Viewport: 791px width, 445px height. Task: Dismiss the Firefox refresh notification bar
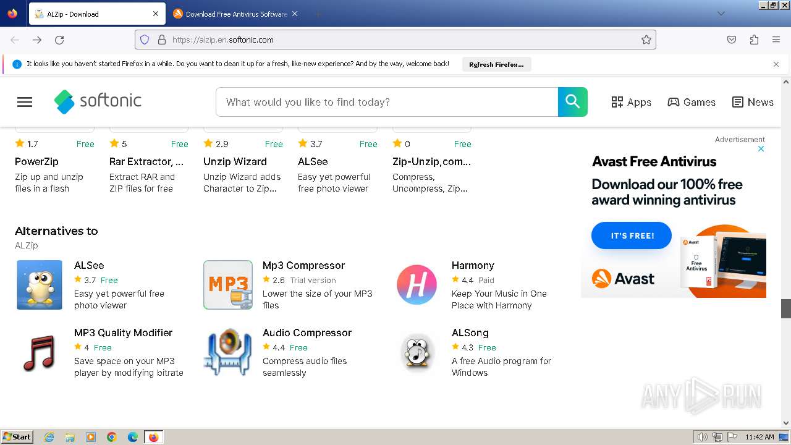776,64
